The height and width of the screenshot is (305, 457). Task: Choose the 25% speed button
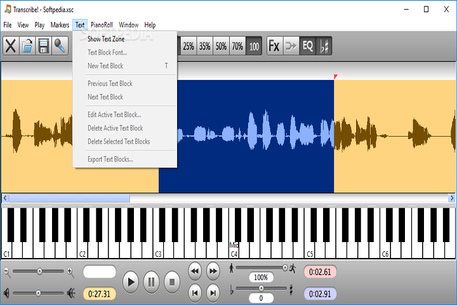point(189,46)
